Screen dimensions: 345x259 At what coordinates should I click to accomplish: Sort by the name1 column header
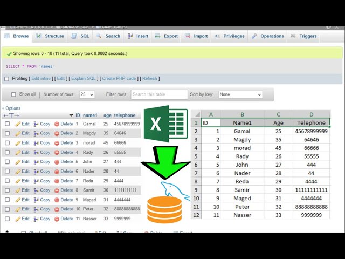click(90, 115)
